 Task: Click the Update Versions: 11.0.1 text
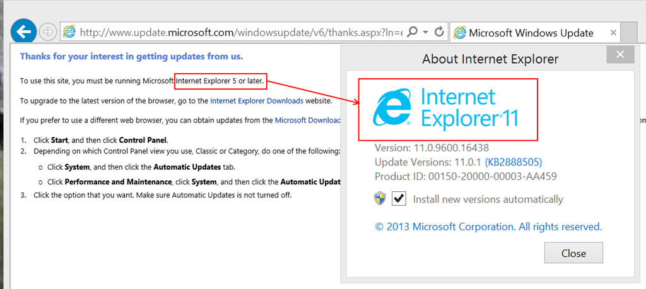428,162
